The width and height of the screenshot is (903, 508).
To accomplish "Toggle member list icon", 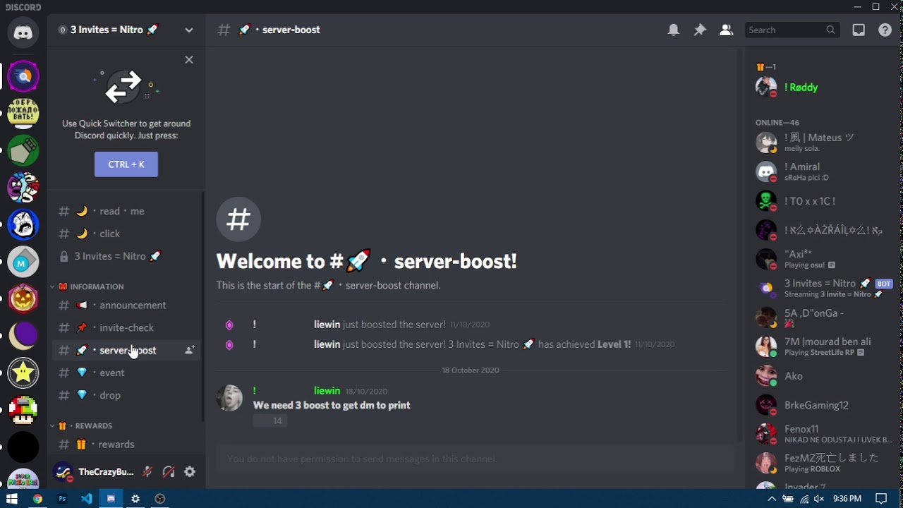I will [x=726, y=30].
